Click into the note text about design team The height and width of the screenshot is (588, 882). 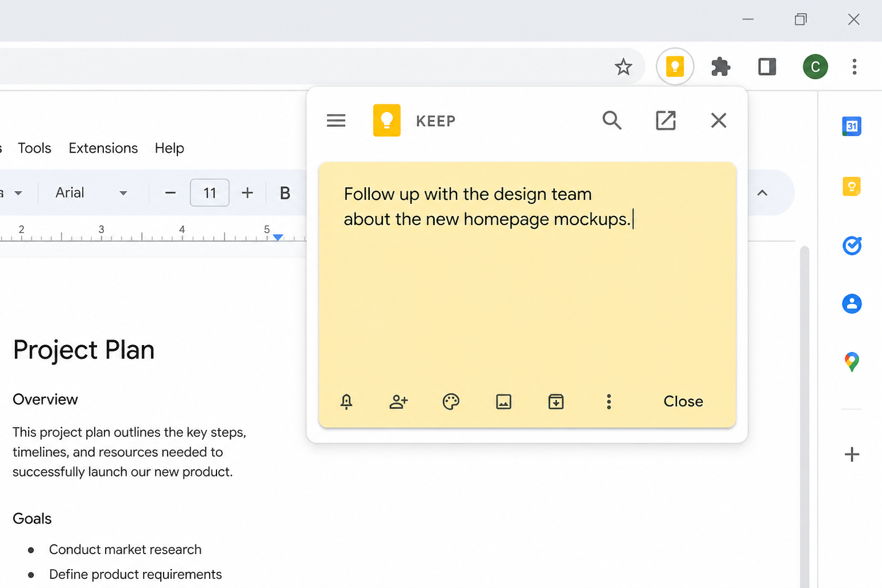pos(488,207)
